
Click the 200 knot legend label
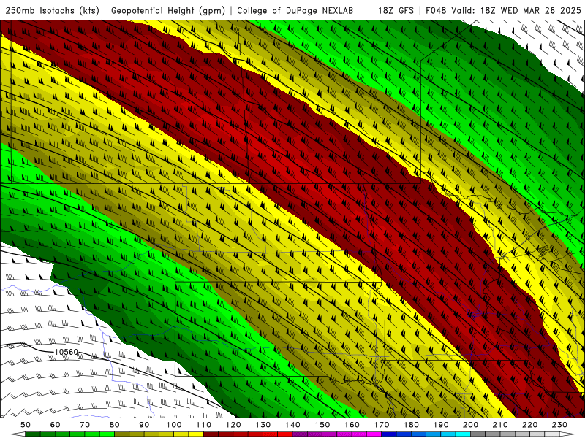click(x=470, y=425)
